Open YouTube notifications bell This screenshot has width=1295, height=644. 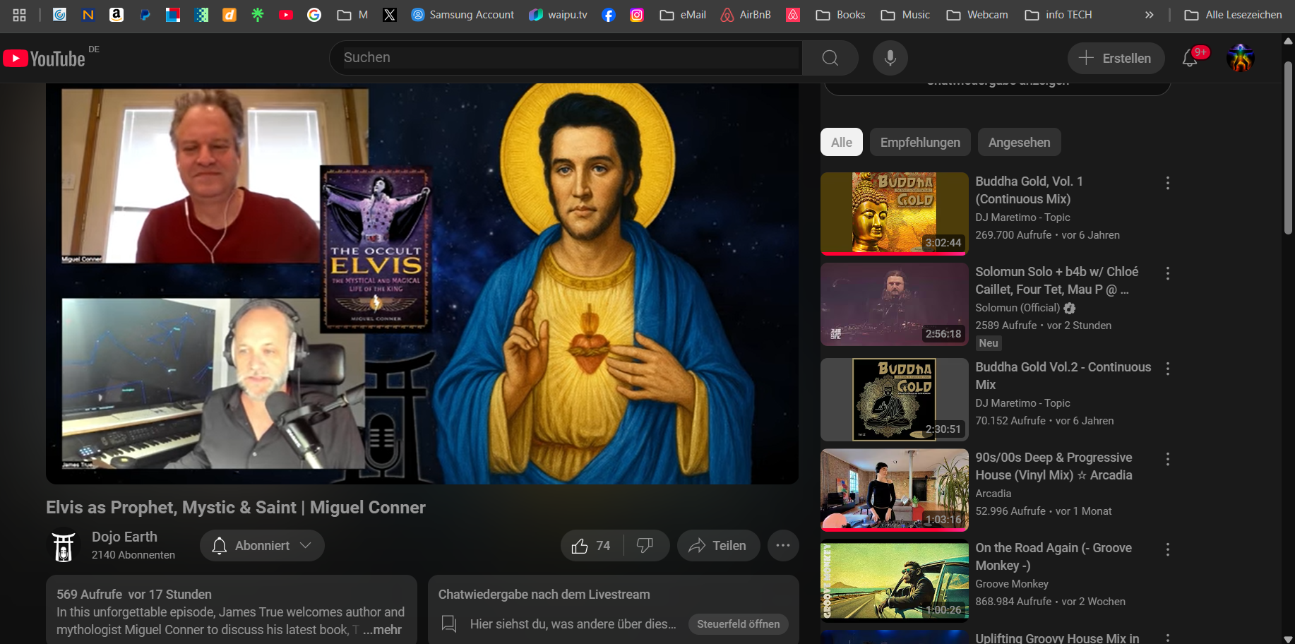(1190, 58)
